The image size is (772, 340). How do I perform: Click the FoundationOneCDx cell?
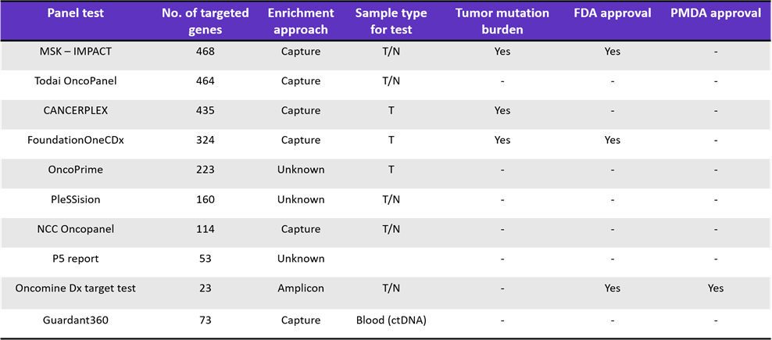[x=76, y=140]
